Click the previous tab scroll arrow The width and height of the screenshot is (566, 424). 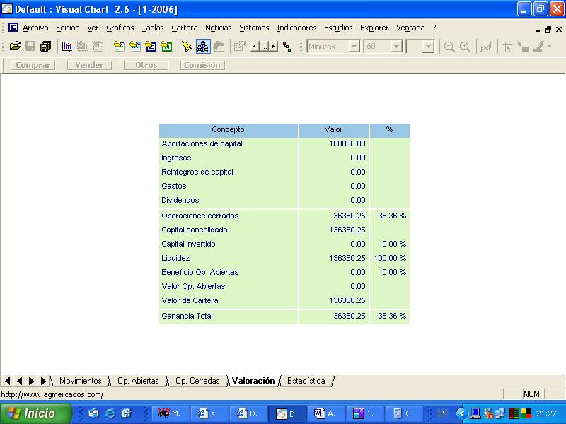point(20,381)
